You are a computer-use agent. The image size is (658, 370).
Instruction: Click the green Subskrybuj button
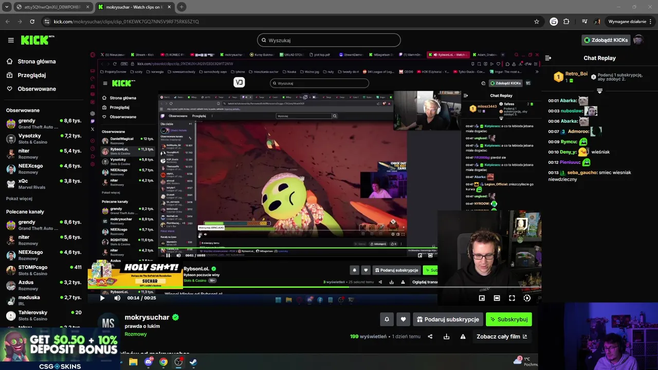509,320
